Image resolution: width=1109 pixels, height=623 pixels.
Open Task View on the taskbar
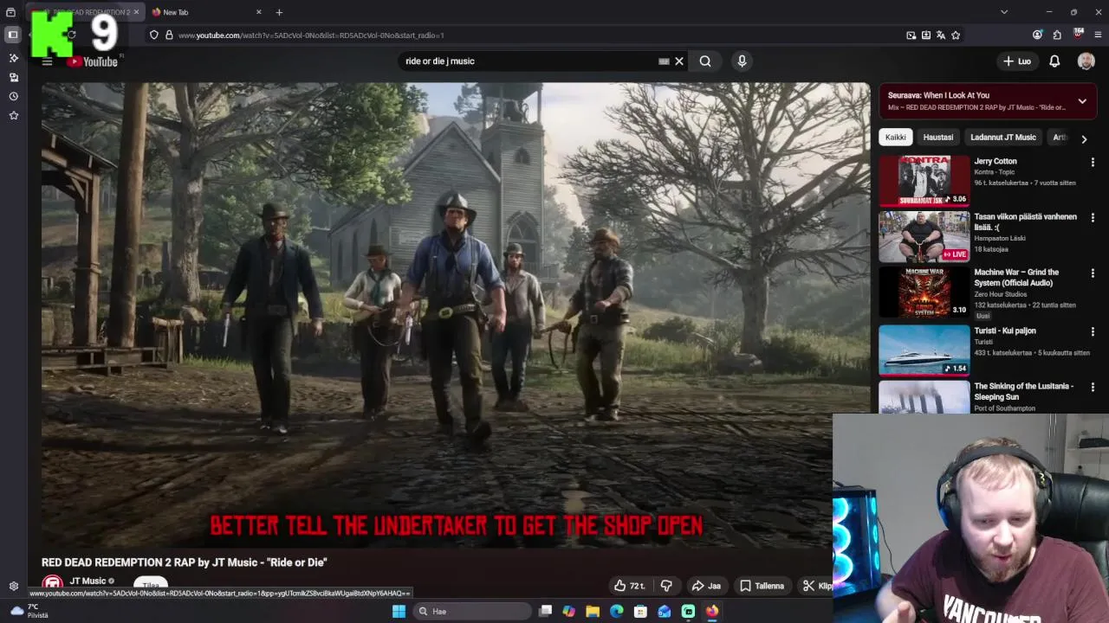pyautogui.click(x=545, y=611)
